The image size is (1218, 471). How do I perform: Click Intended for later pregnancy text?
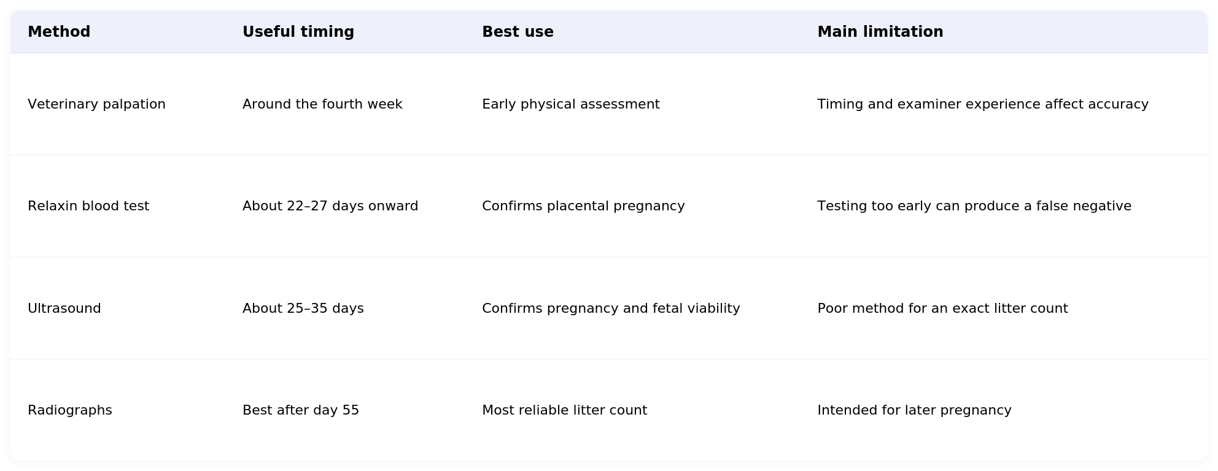(x=914, y=410)
